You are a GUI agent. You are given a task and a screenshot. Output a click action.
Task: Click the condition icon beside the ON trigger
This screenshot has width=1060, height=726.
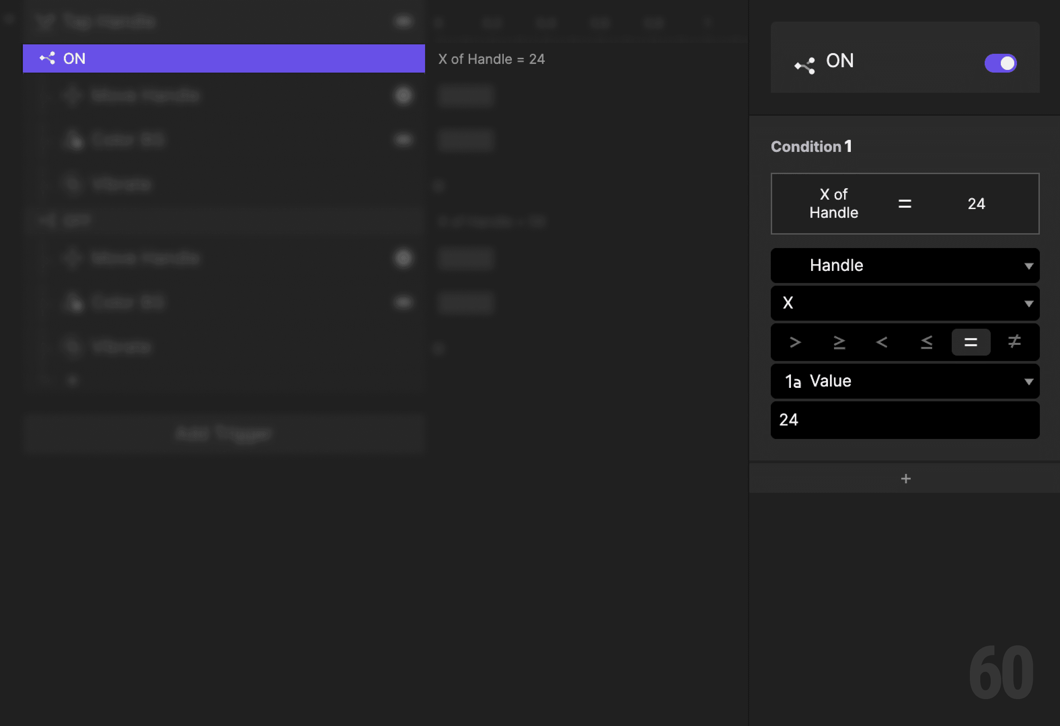[47, 58]
